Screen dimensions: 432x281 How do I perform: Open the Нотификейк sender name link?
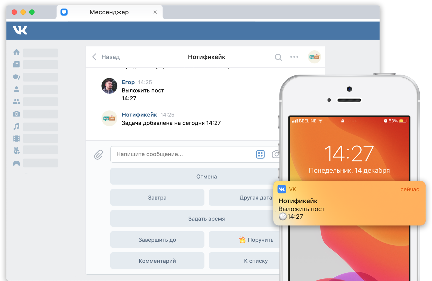tap(139, 115)
